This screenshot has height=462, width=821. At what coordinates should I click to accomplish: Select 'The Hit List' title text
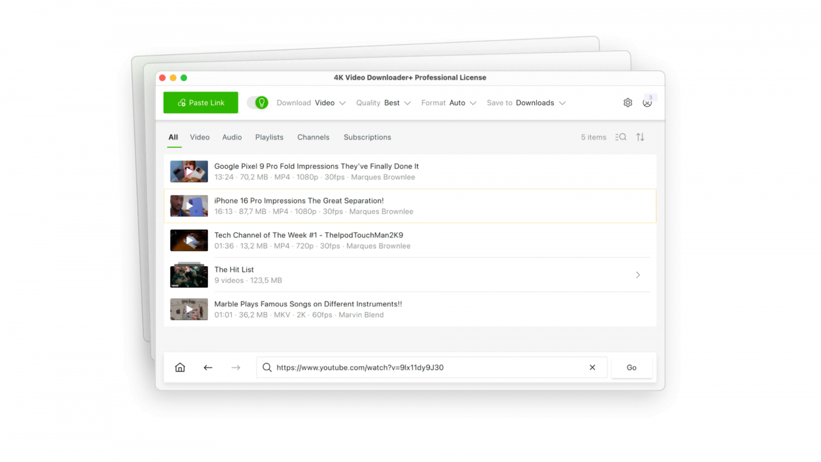[x=234, y=269]
